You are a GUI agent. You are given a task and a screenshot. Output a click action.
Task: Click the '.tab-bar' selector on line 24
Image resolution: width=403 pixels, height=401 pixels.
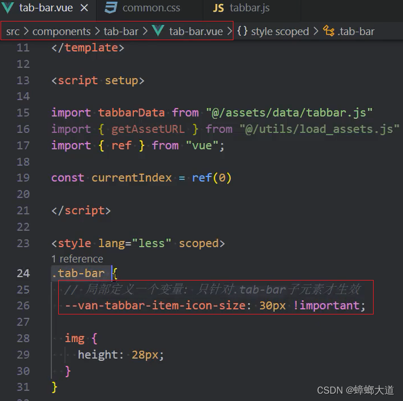pos(78,273)
